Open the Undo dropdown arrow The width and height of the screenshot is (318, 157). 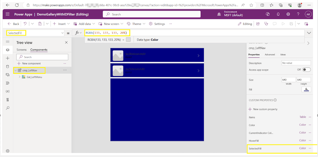pyautogui.click(x=33, y=24)
